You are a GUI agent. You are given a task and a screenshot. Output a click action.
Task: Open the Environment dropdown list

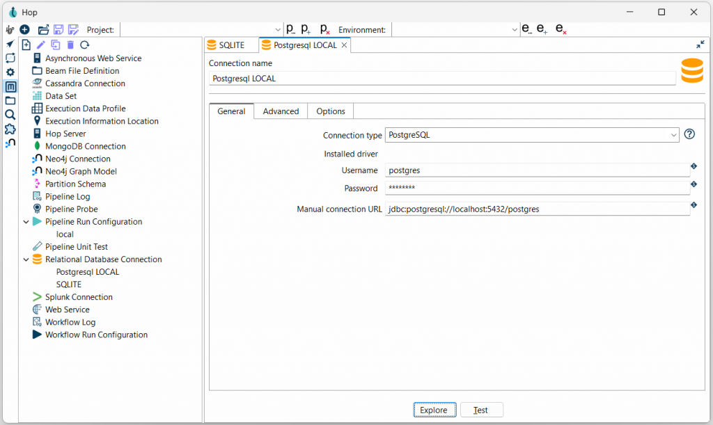click(x=515, y=30)
